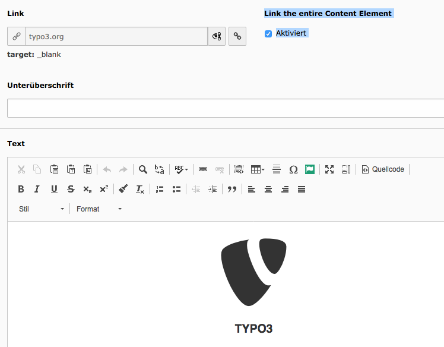444x347 pixels.
Task: Click the typo3.org link input field
Action: (x=116, y=36)
